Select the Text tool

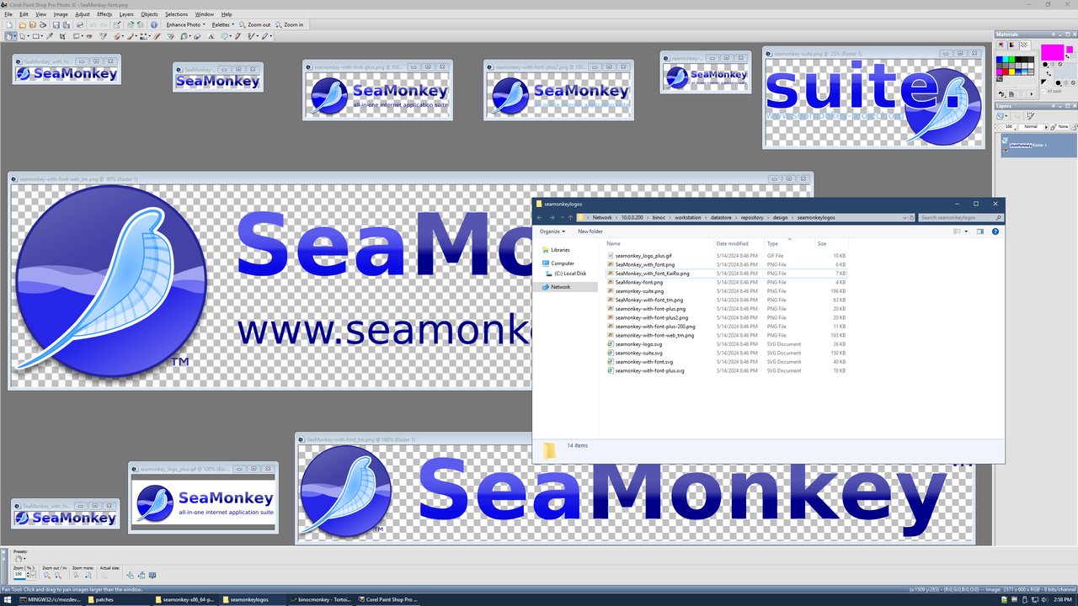211,36
